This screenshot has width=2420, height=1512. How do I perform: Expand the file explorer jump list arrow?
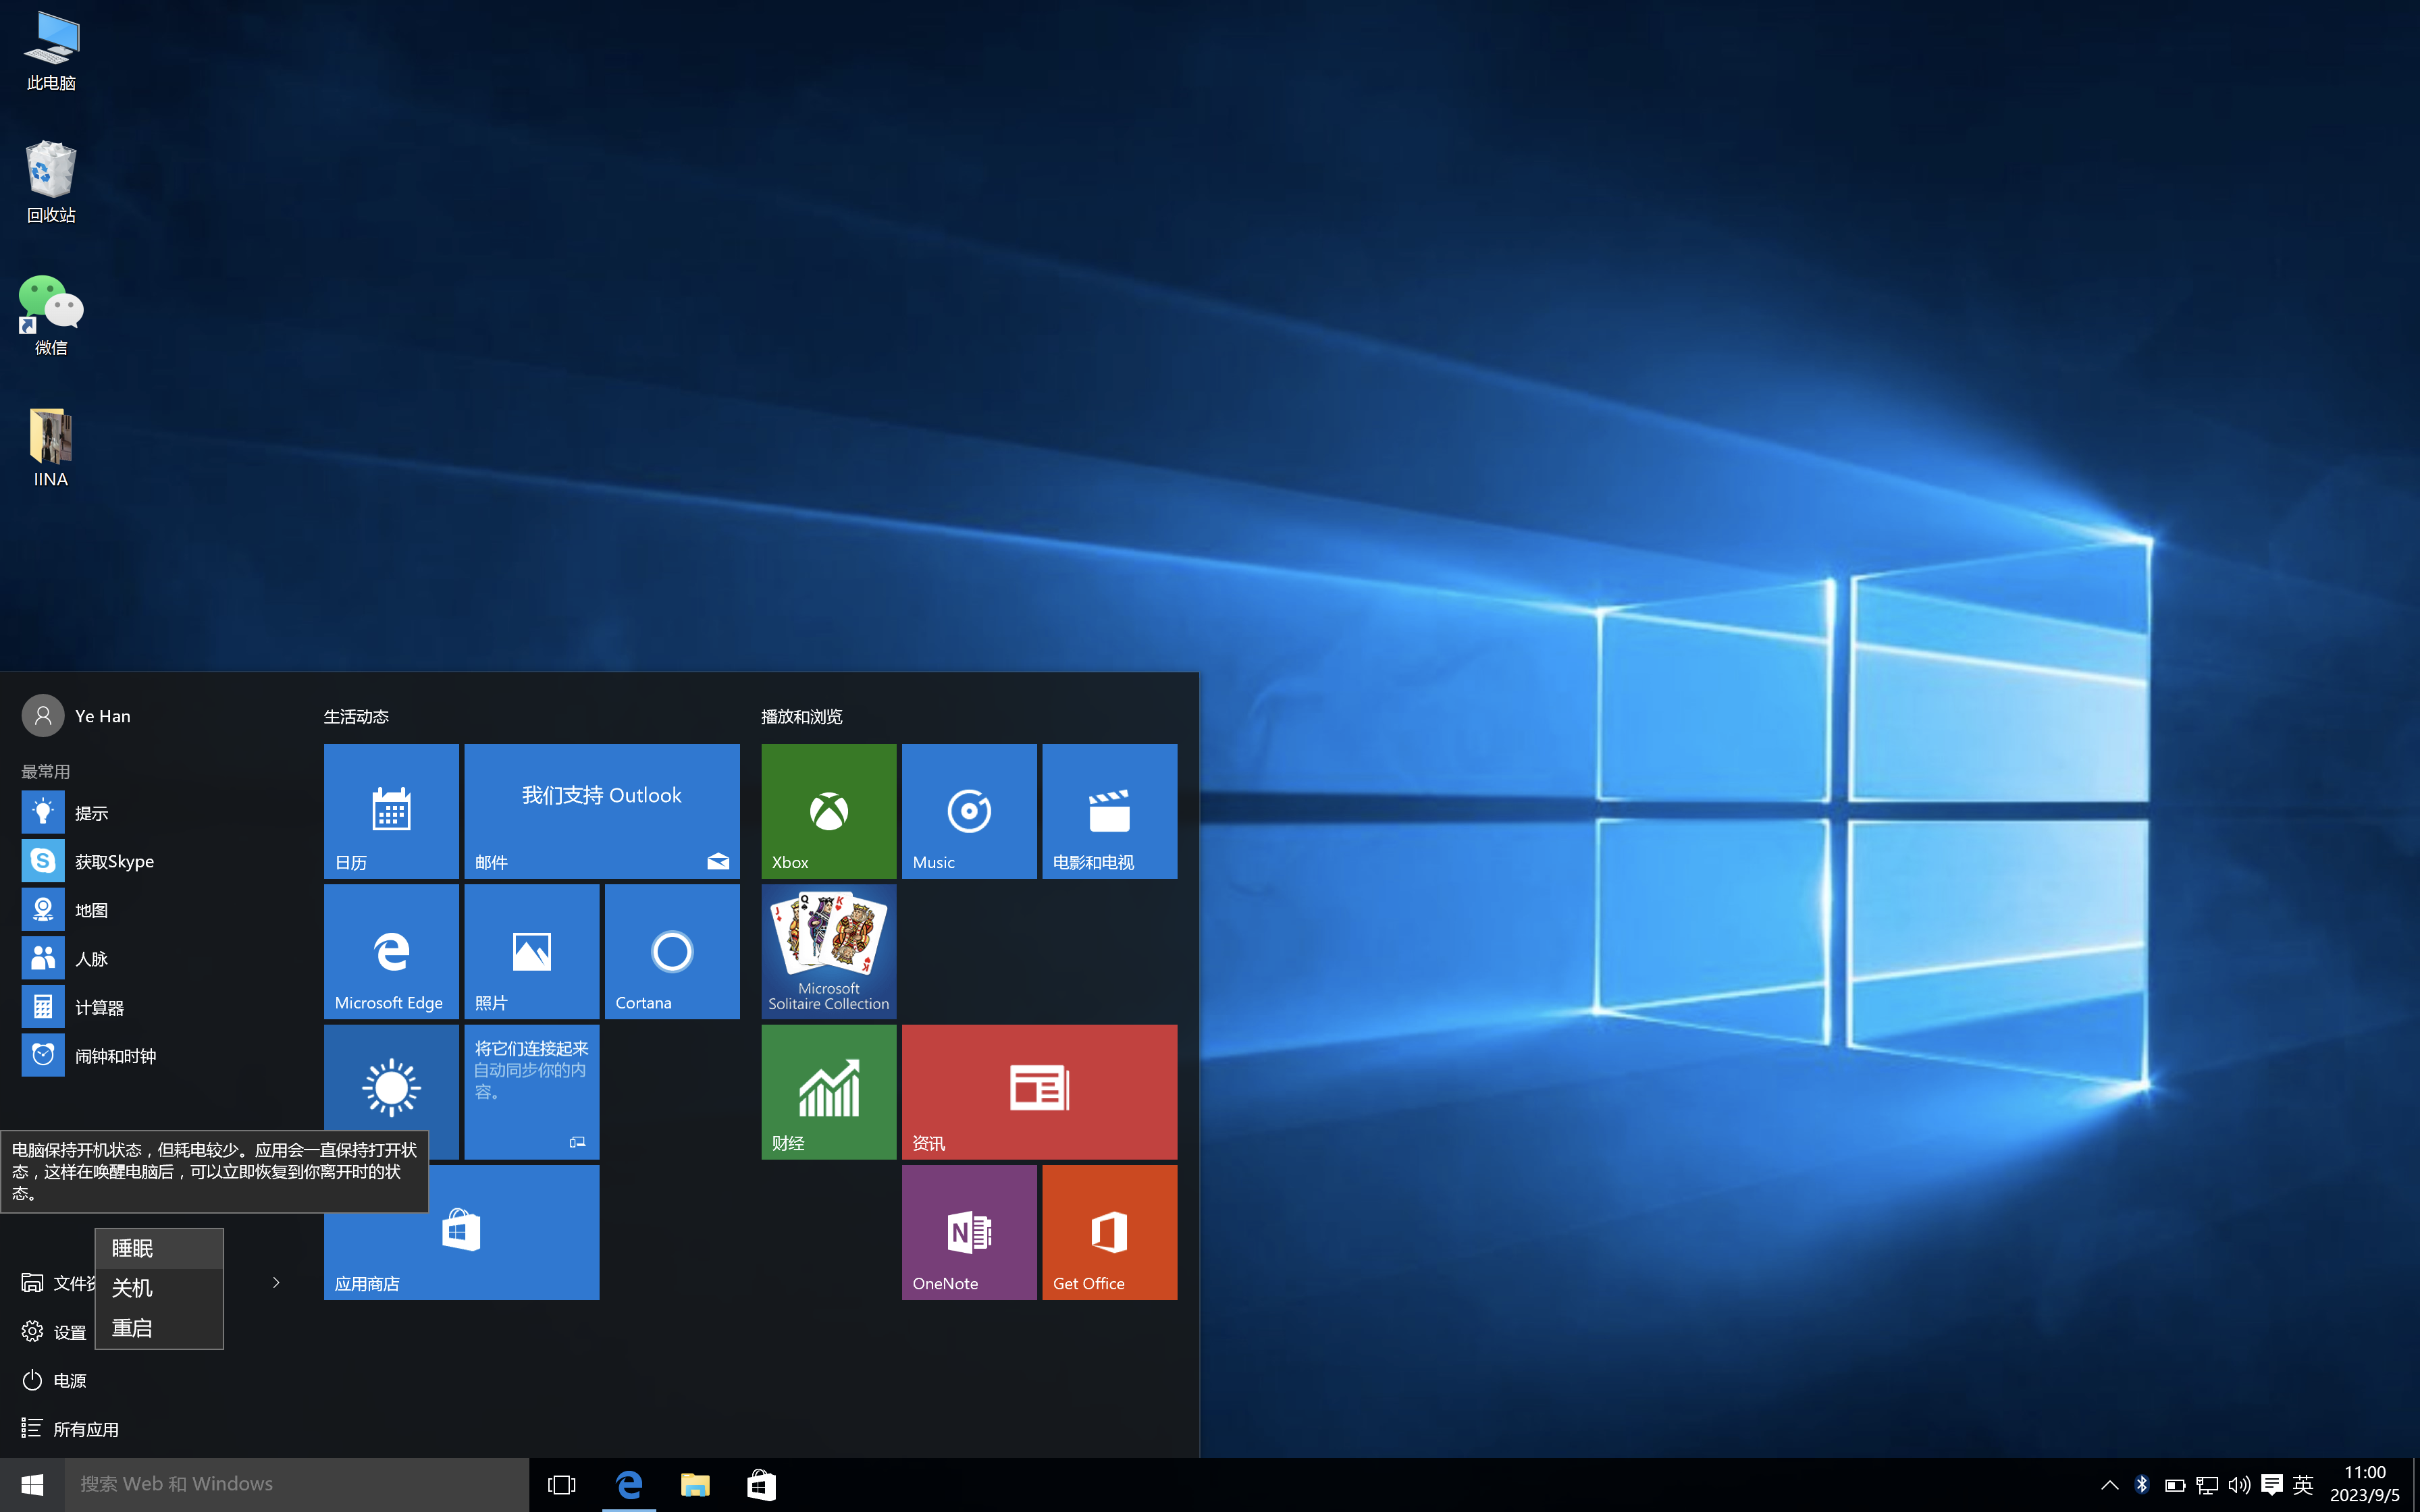[276, 1282]
